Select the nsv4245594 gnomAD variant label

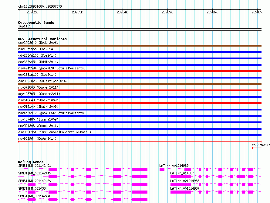point(52,68)
